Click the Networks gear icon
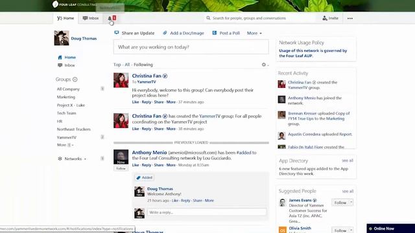Viewport: 415px width, 233px height. (x=60, y=159)
